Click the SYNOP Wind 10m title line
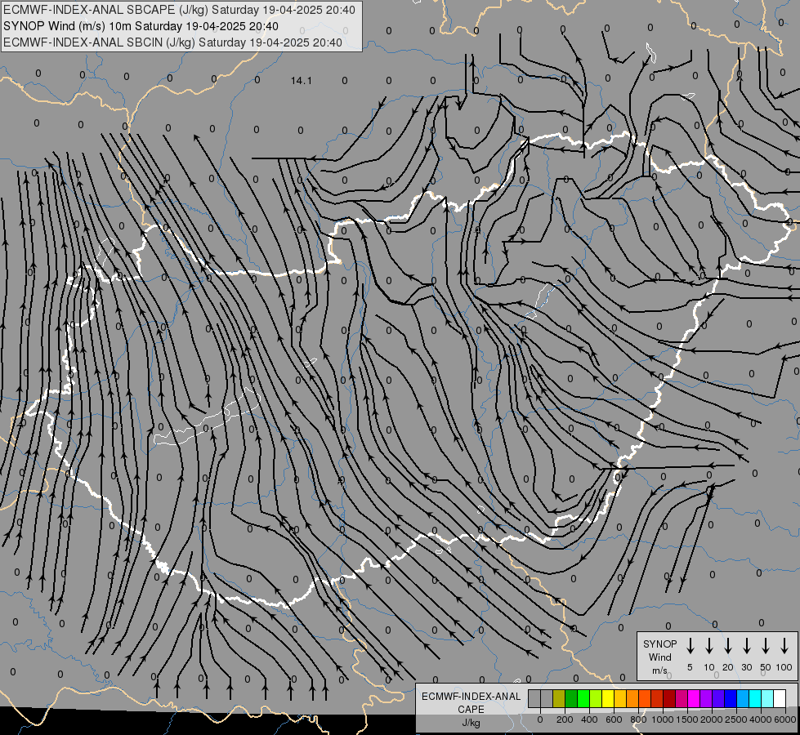The width and height of the screenshot is (800, 735). point(141,26)
